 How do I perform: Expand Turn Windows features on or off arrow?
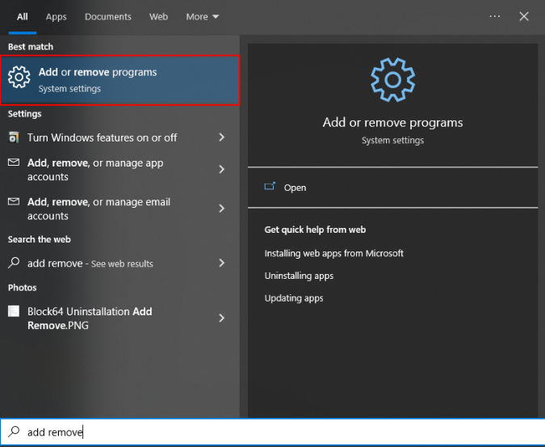coord(221,137)
